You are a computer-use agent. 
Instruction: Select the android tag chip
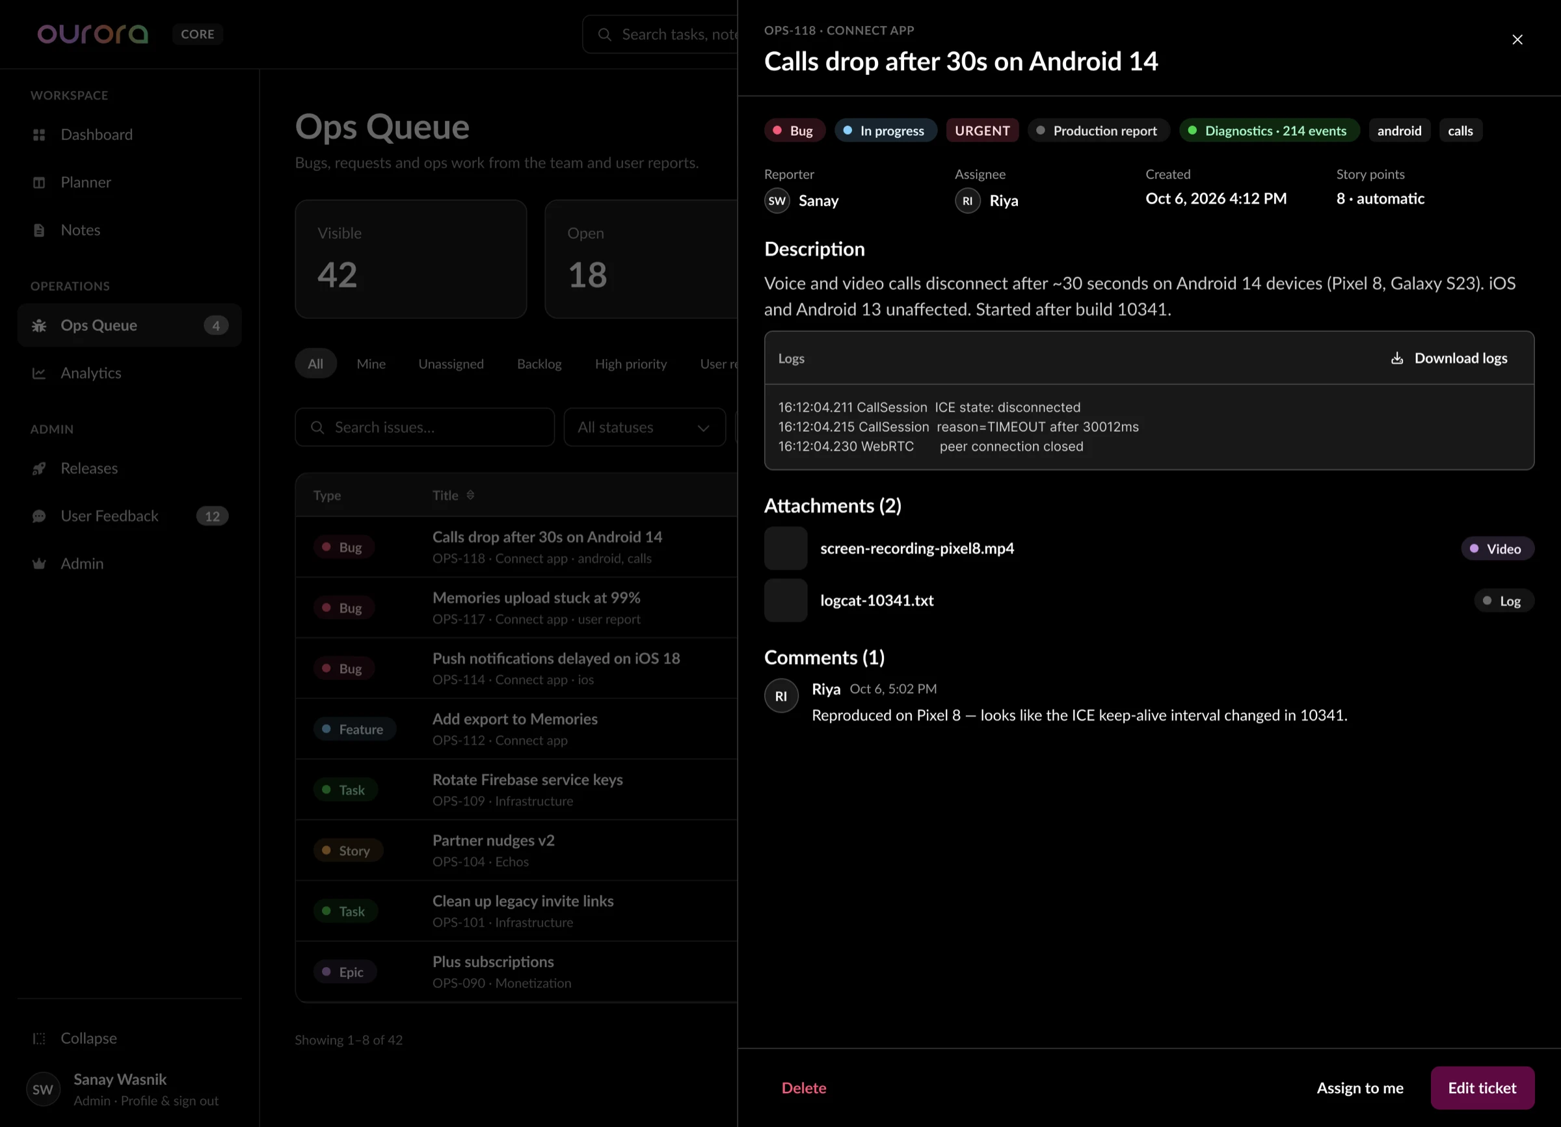pyautogui.click(x=1399, y=131)
